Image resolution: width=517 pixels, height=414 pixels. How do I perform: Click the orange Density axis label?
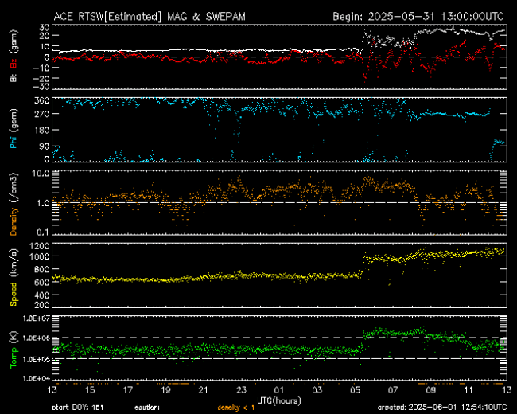click(14, 221)
